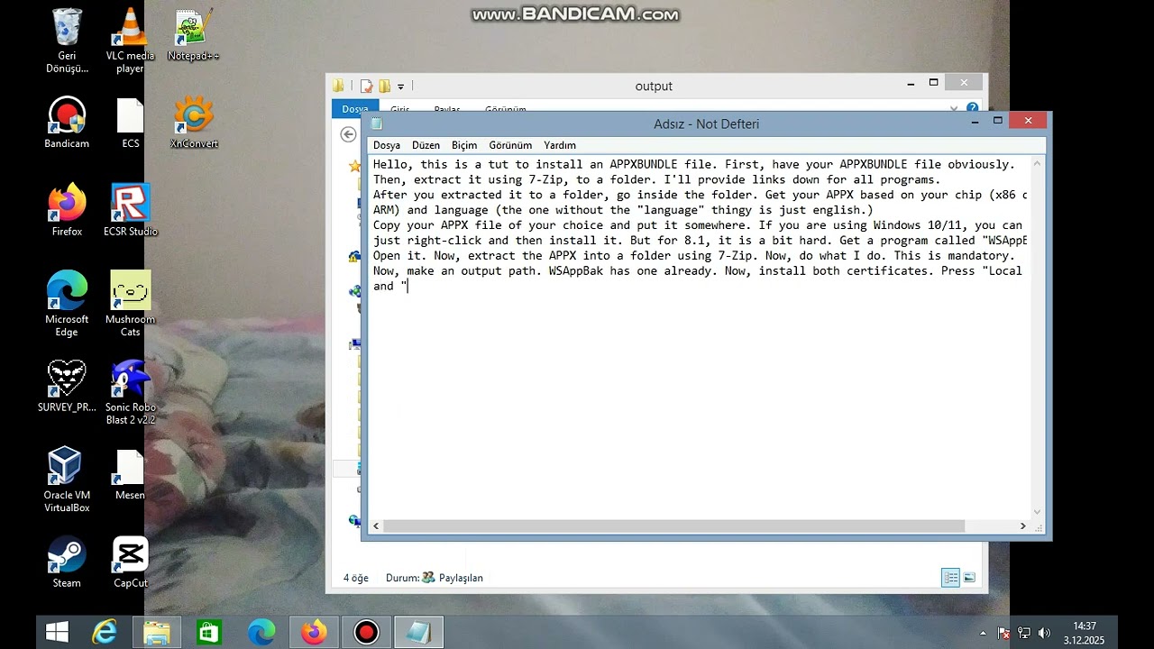Minimize the Not Defteri window
The height and width of the screenshot is (649, 1154).
click(975, 122)
